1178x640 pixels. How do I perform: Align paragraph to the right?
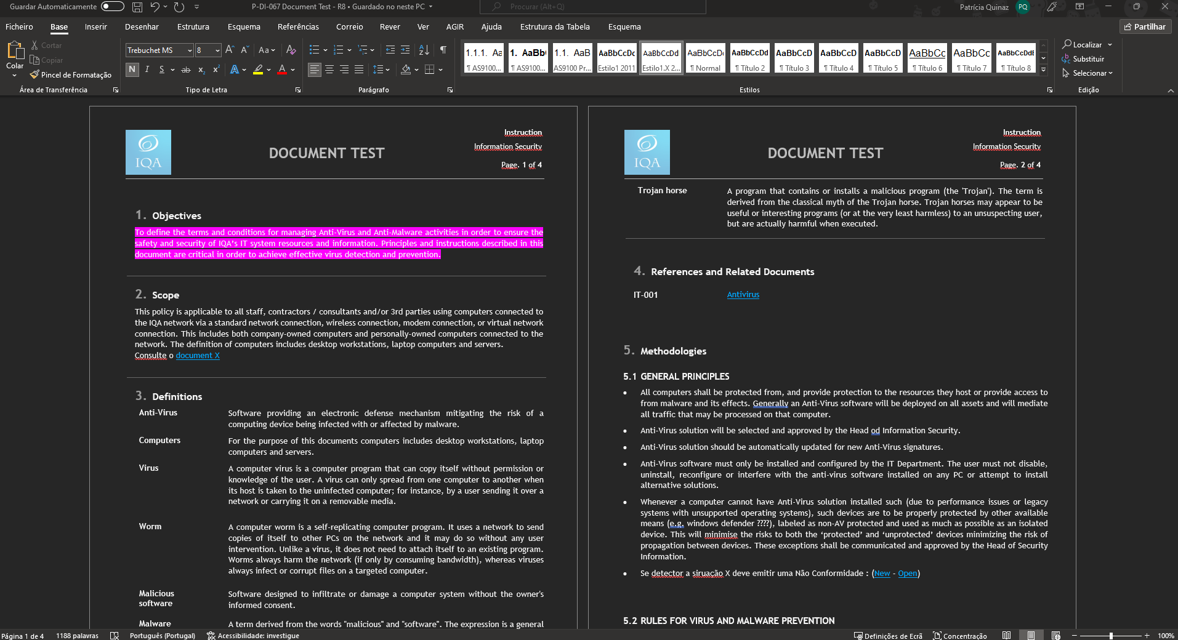click(344, 70)
